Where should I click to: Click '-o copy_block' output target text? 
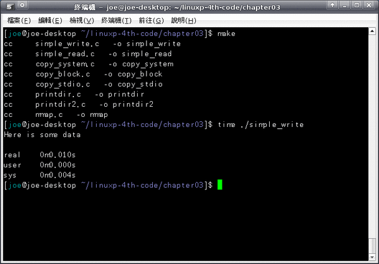tap(133, 75)
